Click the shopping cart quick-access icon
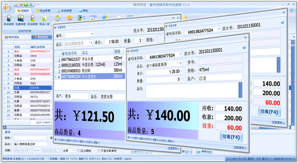 tap(22, 4)
